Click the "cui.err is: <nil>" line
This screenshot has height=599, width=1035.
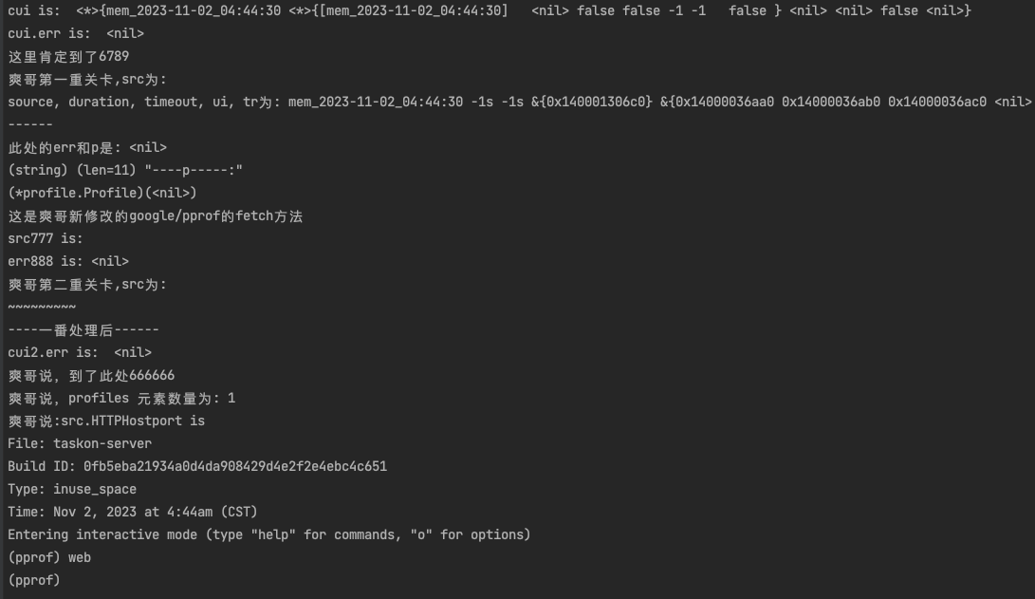[76, 33]
